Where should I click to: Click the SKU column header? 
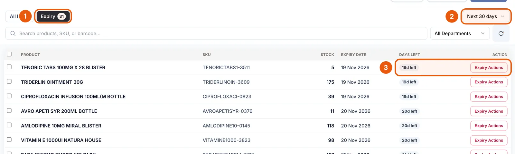[x=207, y=55]
